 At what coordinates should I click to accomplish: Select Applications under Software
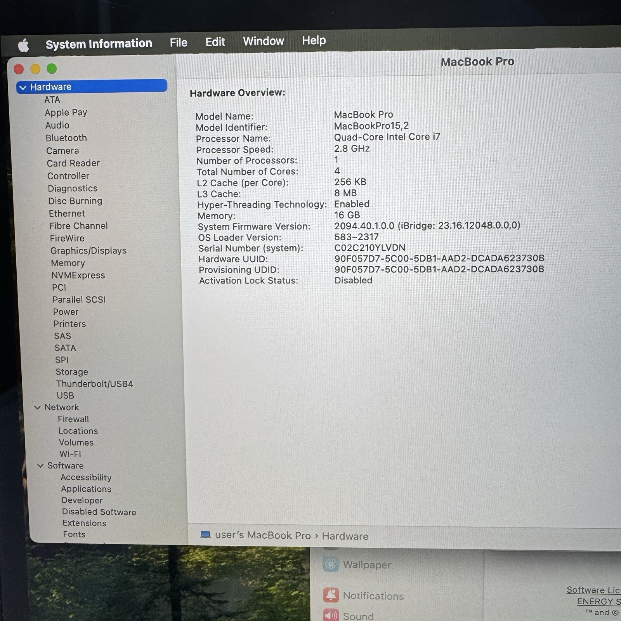coord(86,489)
